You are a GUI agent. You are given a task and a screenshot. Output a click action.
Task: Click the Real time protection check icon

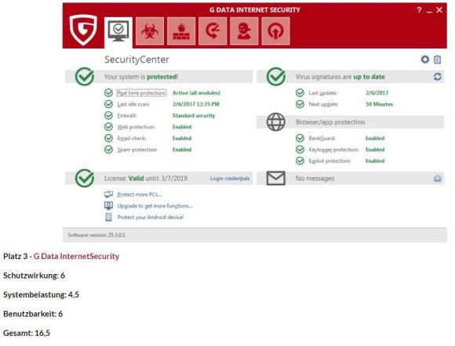108,93
